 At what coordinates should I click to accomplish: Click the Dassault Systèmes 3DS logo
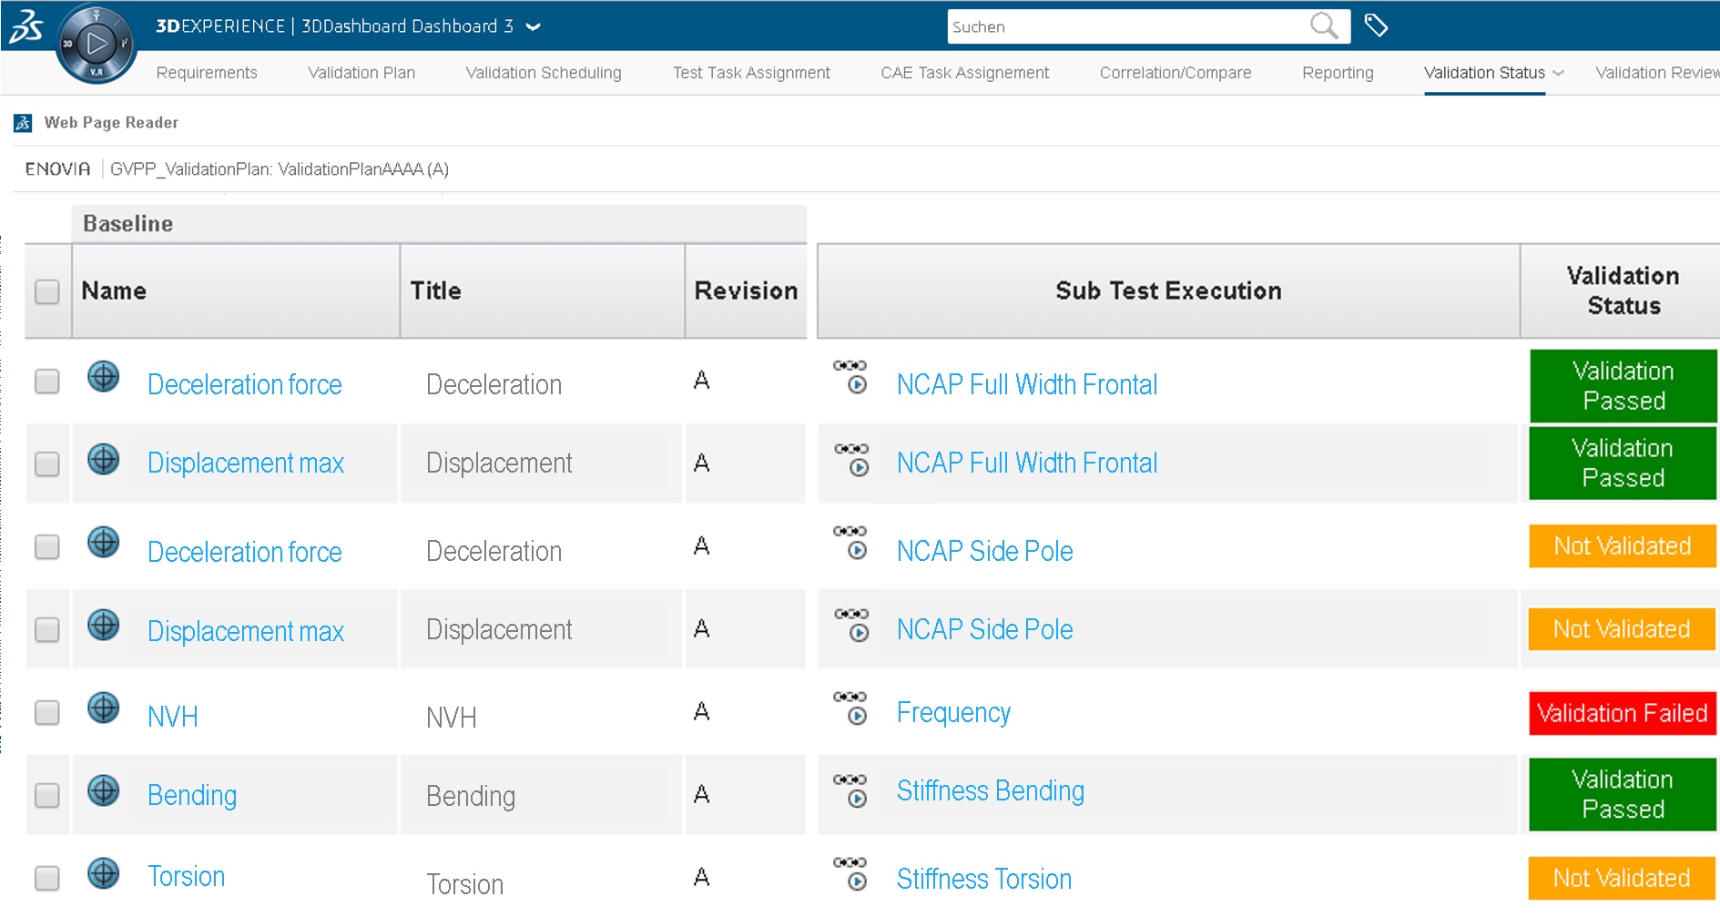click(25, 26)
